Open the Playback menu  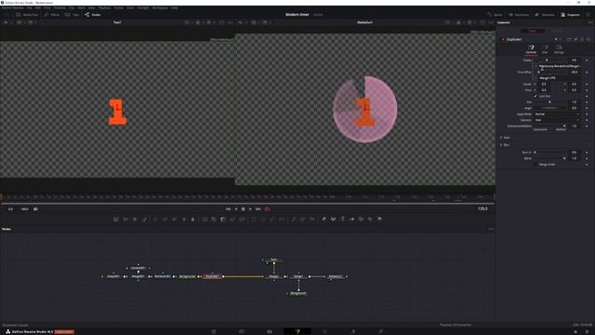(104, 7)
